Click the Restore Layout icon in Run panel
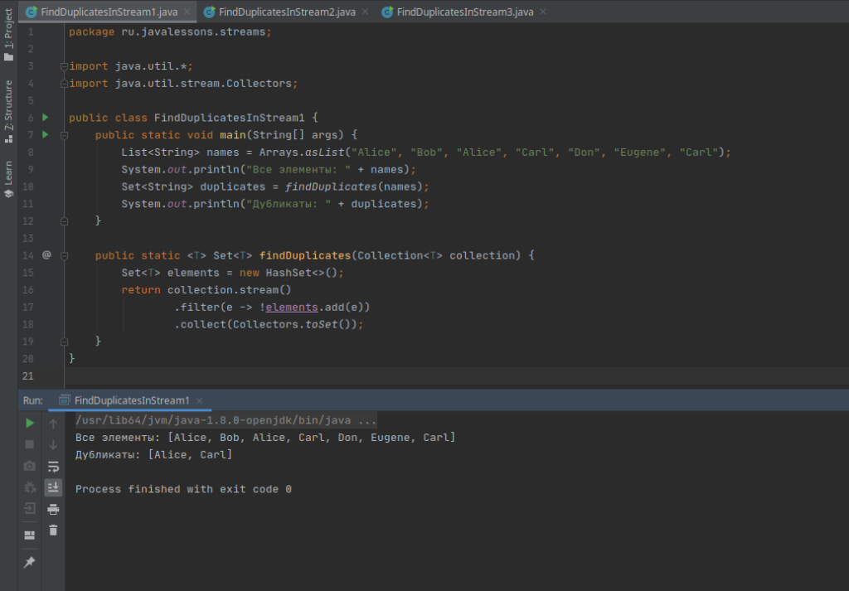 tap(30, 535)
